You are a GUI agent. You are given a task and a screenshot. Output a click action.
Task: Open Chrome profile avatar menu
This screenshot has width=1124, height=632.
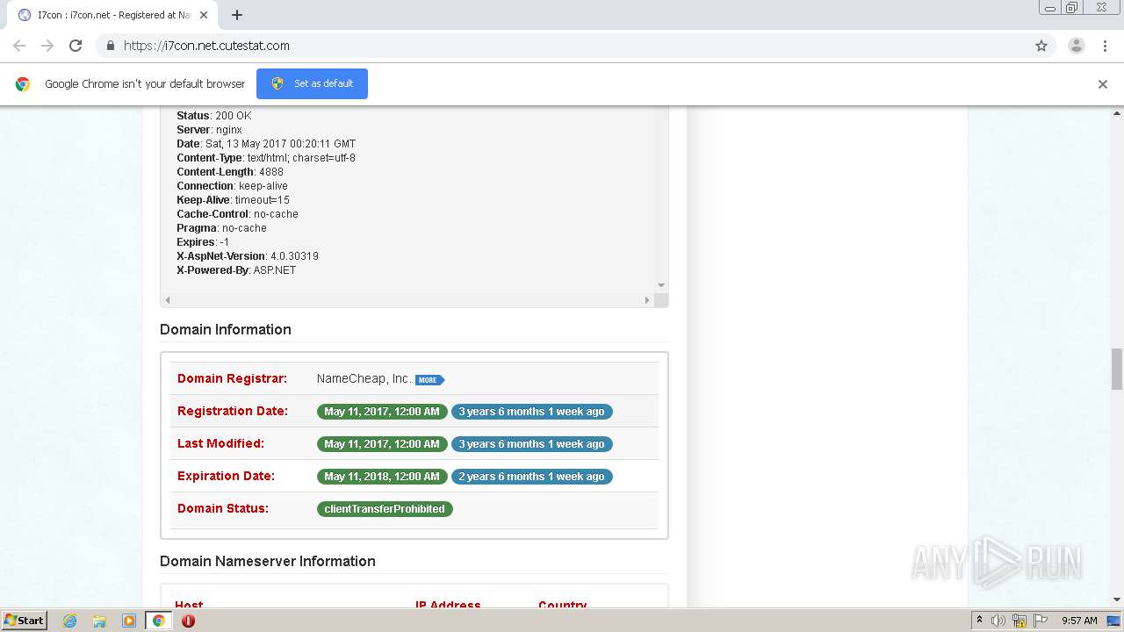coord(1077,46)
